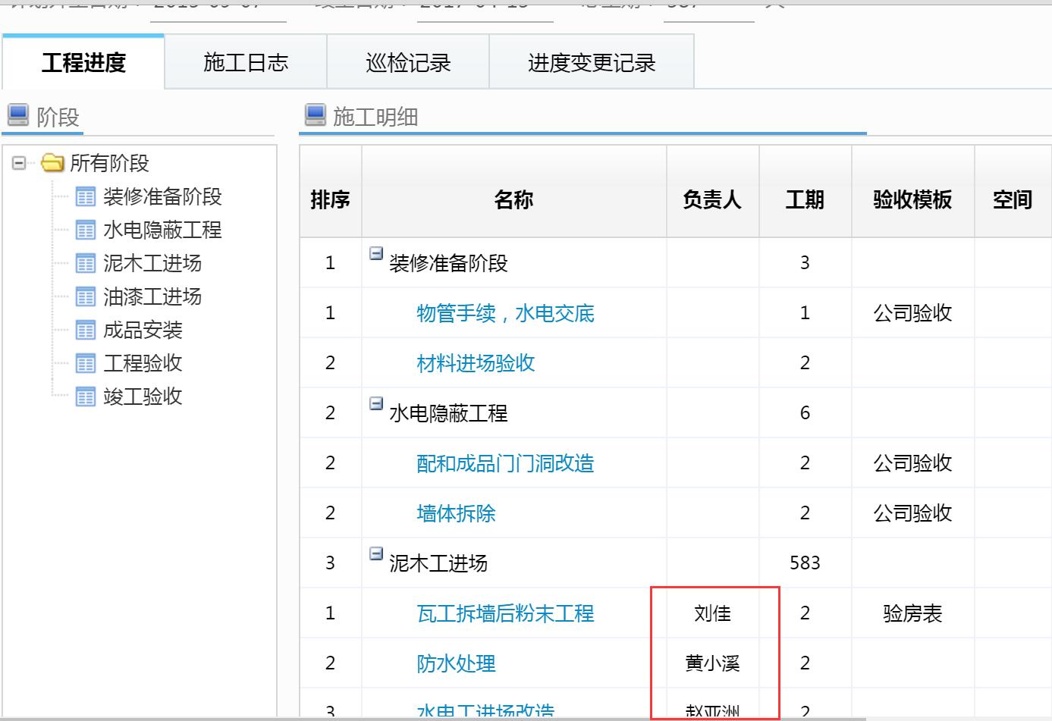Switch to the 施工日志 tab

(244, 64)
